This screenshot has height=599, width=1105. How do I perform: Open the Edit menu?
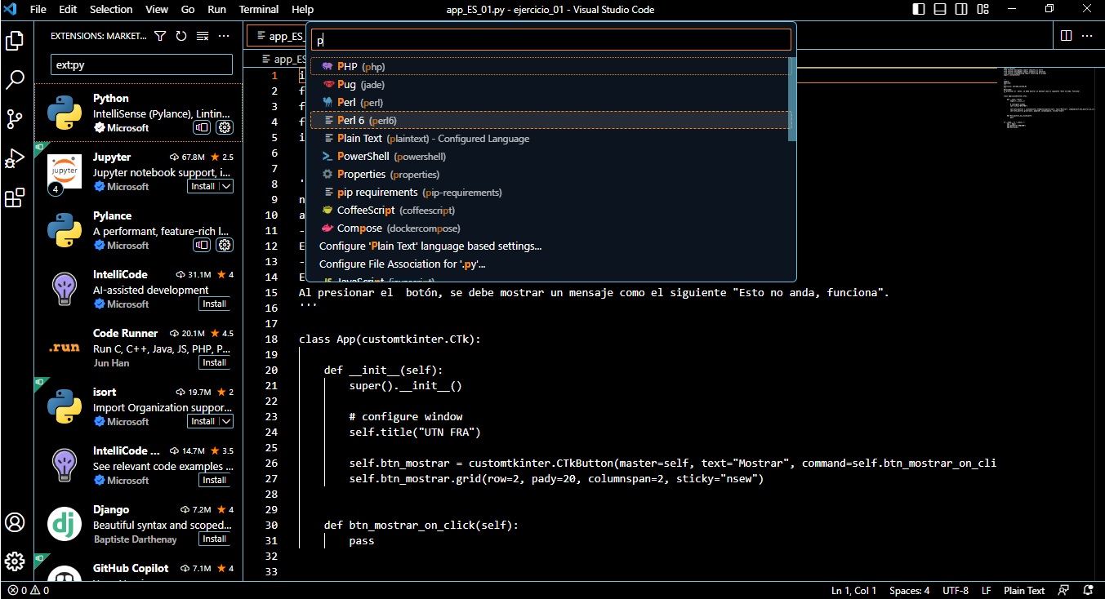[x=68, y=9]
